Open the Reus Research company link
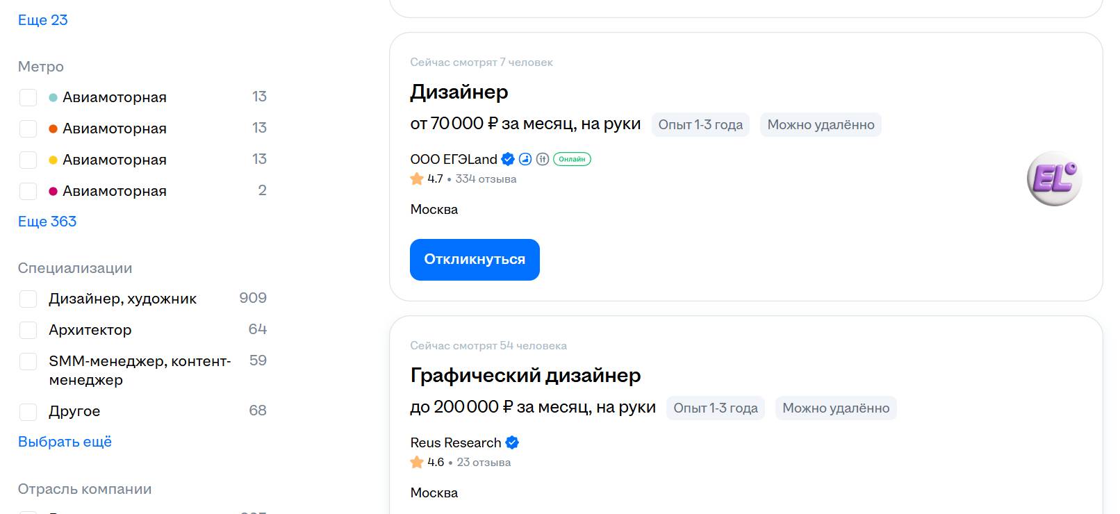1120x514 pixels. (455, 442)
